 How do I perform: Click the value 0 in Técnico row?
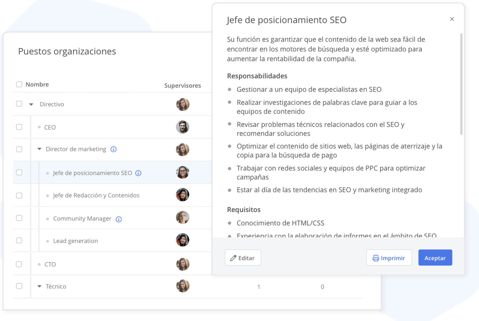point(322,287)
